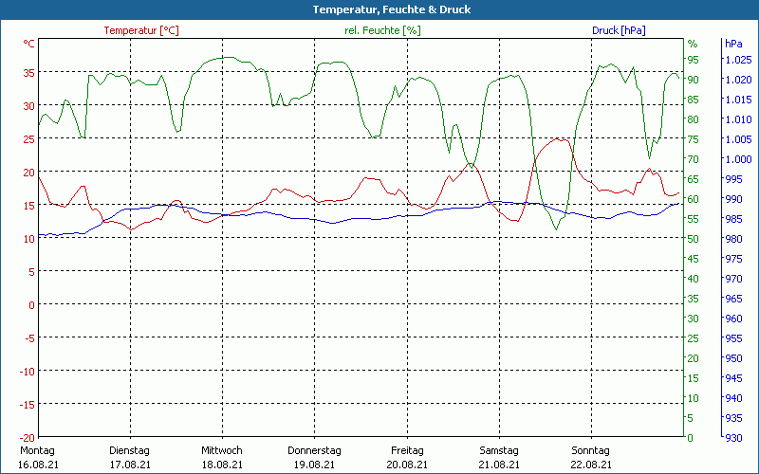Click '985' on the blue pressure axis
759x474 pixels.
point(733,219)
